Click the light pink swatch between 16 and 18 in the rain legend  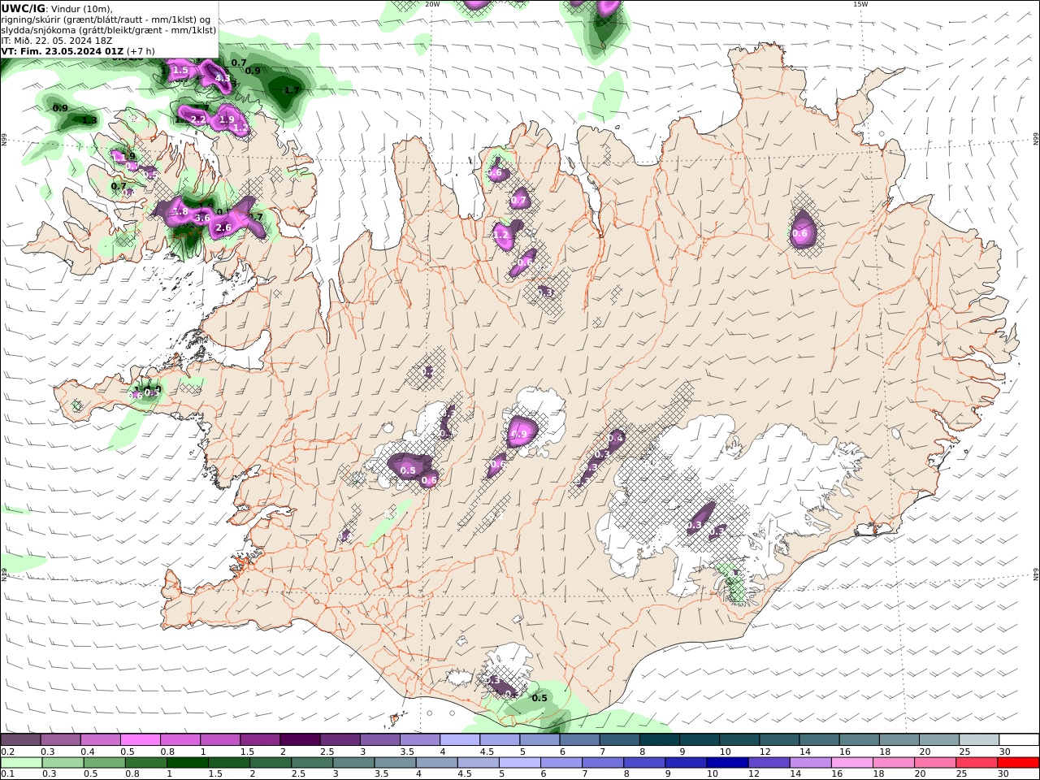point(851,763)
